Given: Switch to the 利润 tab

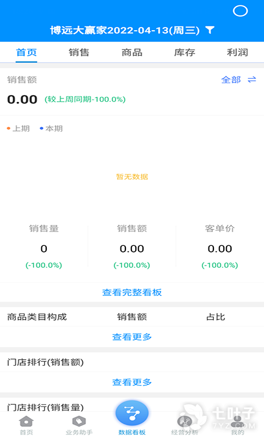Looking at the screenshot, I should [238, 52].
